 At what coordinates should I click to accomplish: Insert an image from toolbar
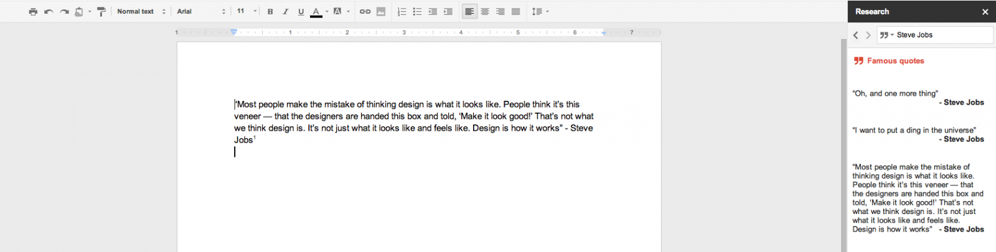[381, 12]
